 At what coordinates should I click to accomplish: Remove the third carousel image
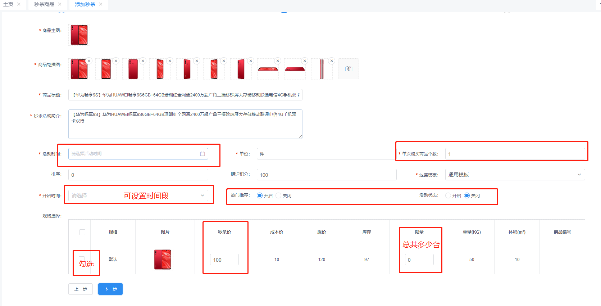(143, 61)
